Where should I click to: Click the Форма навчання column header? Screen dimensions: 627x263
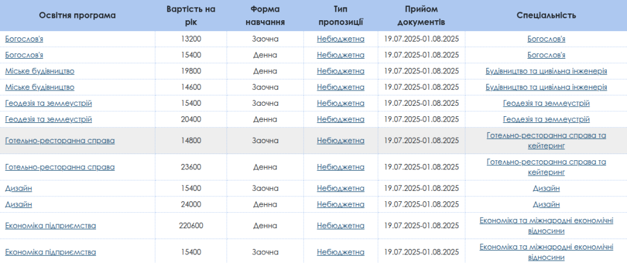coord(265,15)
